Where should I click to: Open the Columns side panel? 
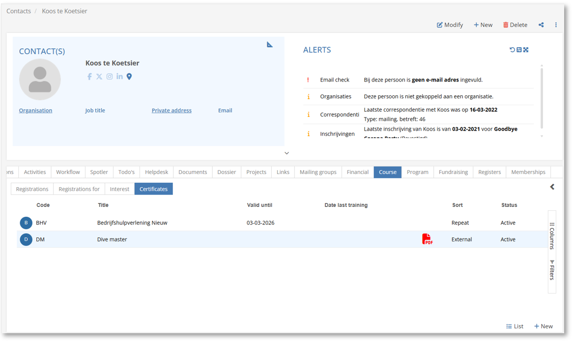pos(552,236)
